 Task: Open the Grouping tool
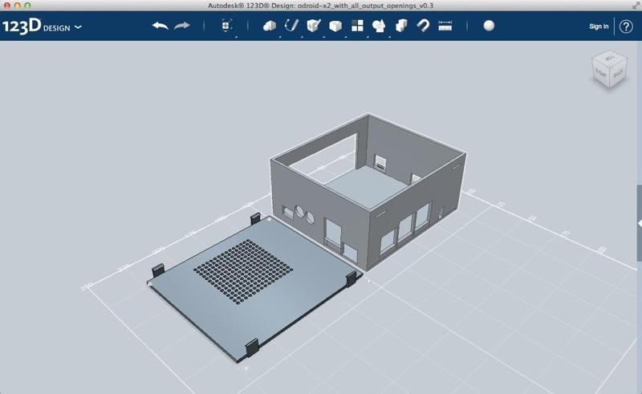pyautogui.click(x=379, y=26)
